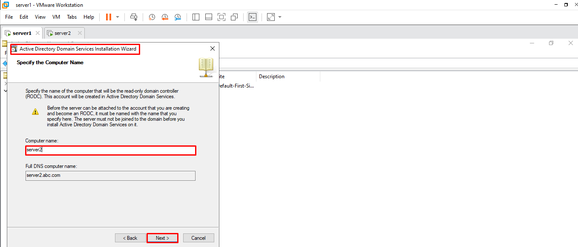Click the book-and-network icon in the wizard header
Screen dimensions: 578x247
tap(206, 68)
